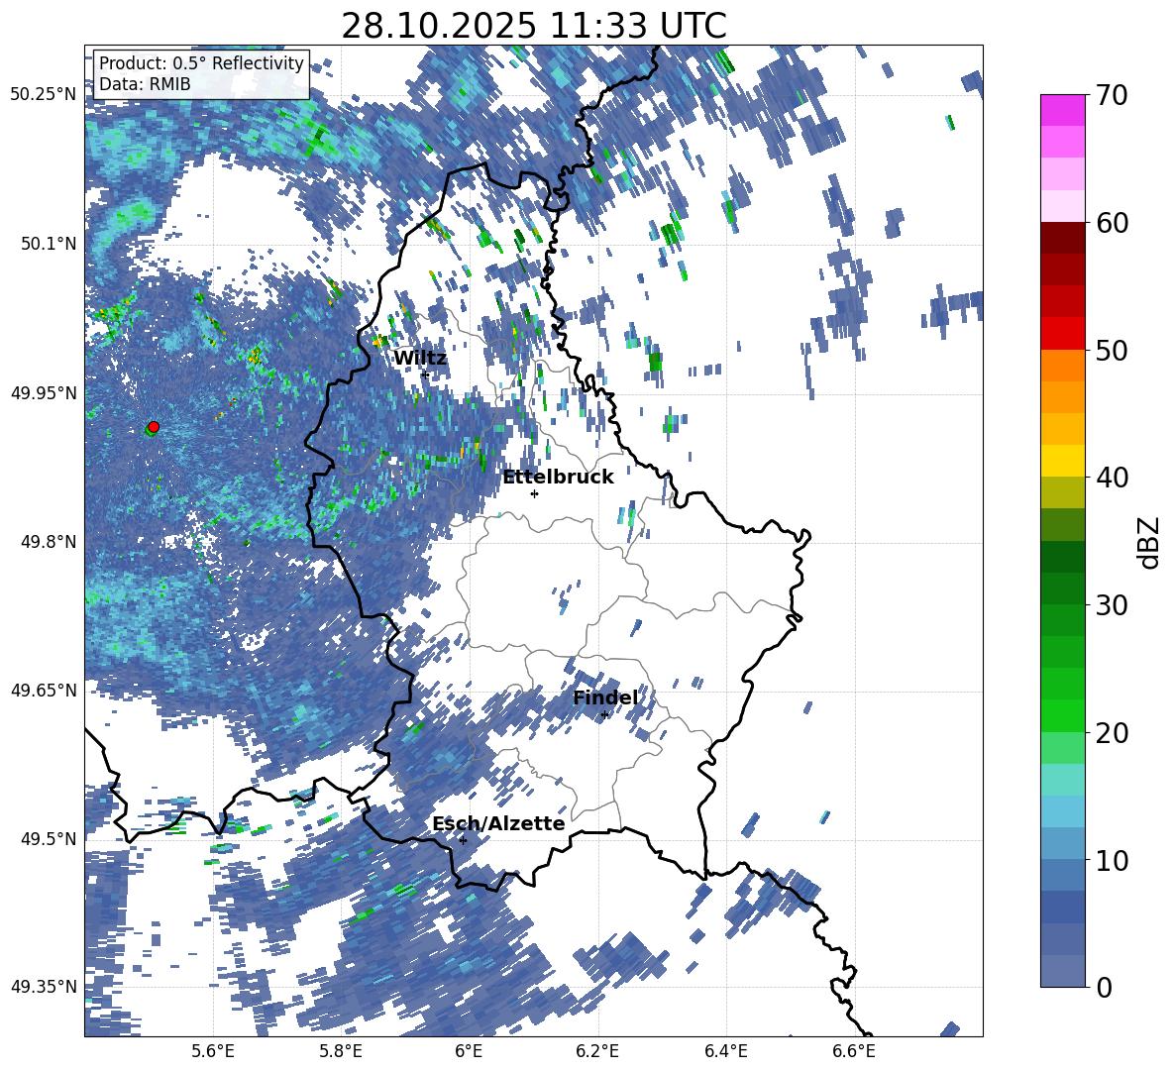1173x1071 pixels.
Task: Click the plot title "28.10.2025 11:33 UTC"
Action: pyautogui.click(x=533, y=26)
